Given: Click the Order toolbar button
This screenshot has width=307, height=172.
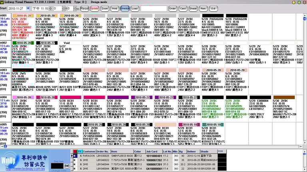Looking at the screenshot, I should point(173,9).
